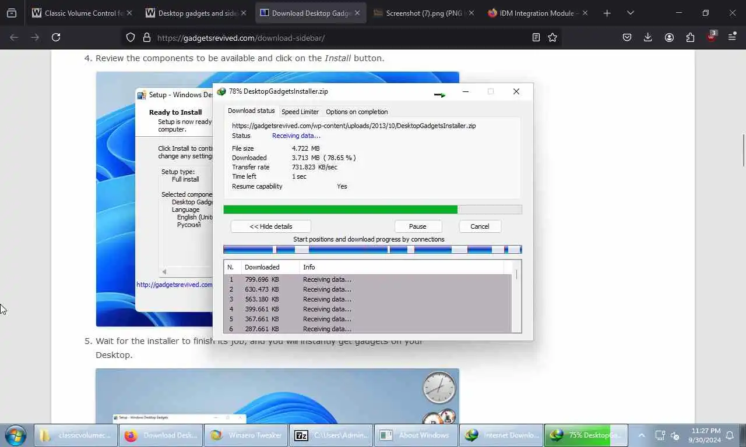746x447 pixels.
Task: Select connection row 5 with 367.661 KB
Action: tap(368, 319)
